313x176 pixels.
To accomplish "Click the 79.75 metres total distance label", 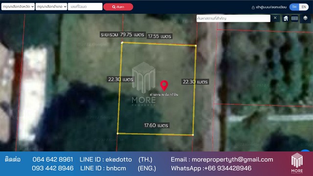I will tap(122, 35).
